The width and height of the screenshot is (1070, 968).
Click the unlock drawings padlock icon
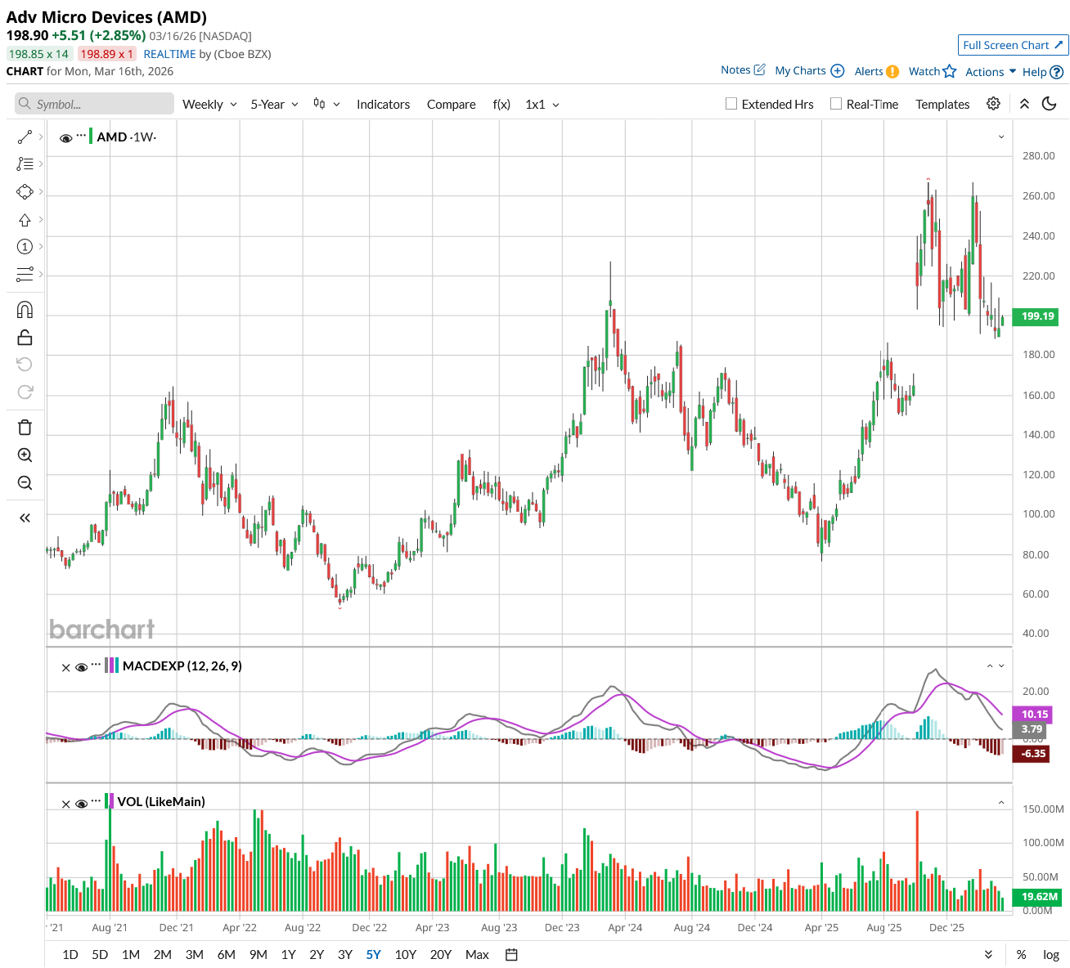tap(25, 337)
